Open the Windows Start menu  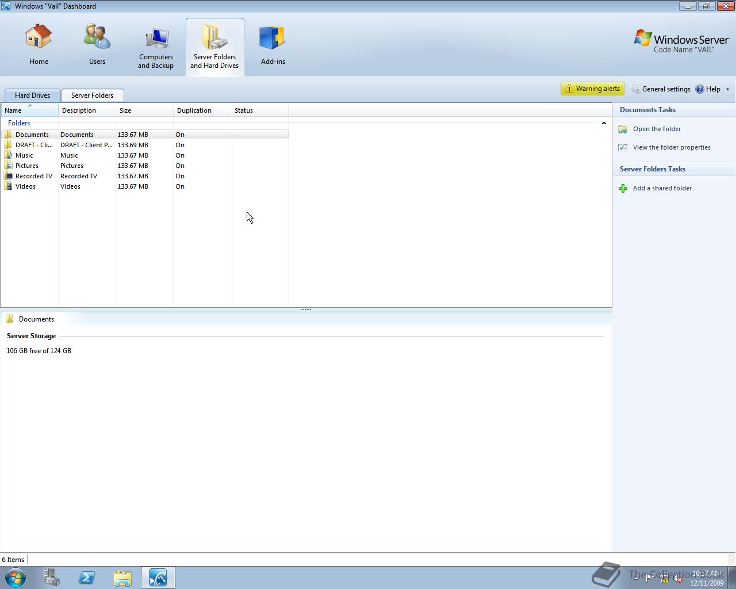[x=16, y=577]
